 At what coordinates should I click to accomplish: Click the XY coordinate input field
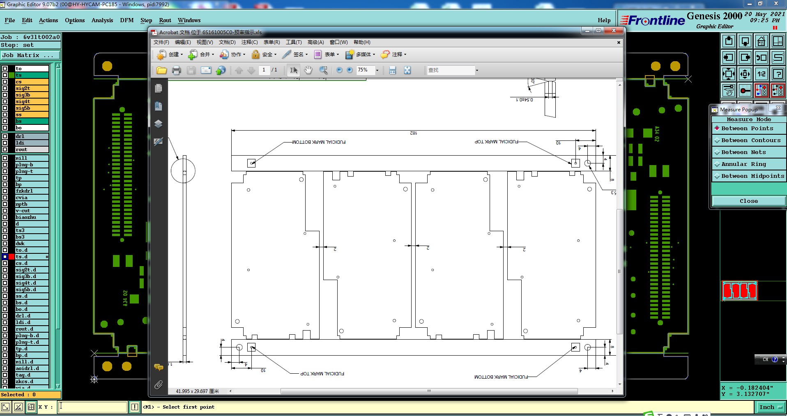pyautogui.click(x=93, y=407)
